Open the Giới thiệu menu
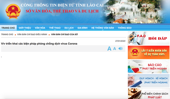This screenshot has width=170, height=99. tap(25, 28)
